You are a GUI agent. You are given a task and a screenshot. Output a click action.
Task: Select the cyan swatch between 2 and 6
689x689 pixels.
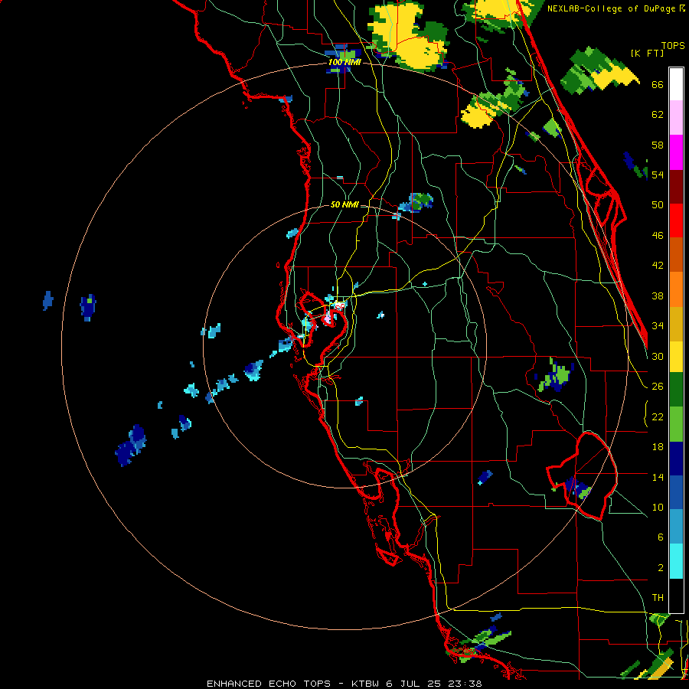pos(676,561)
